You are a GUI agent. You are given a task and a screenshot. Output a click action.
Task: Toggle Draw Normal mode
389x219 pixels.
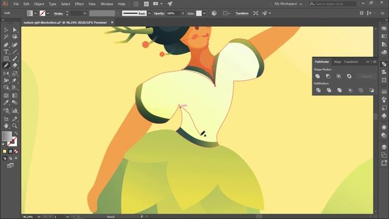[4, 158]
